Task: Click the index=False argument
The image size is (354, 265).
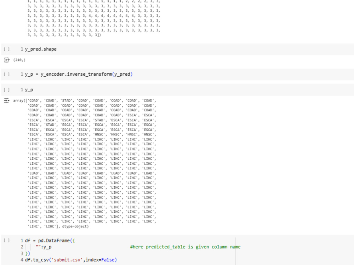Action: [100, 260]
